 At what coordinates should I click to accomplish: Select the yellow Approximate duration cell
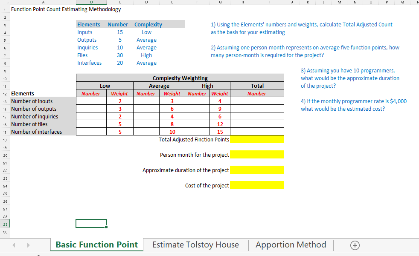pos(256,170)
